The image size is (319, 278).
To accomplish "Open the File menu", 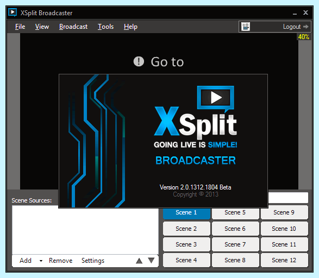I will coord(20,27).
